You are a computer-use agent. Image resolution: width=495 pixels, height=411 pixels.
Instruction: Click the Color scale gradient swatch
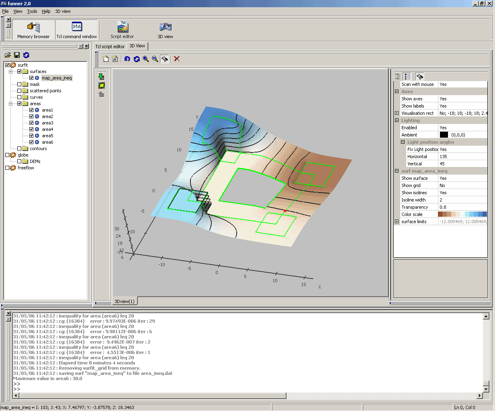462,214
